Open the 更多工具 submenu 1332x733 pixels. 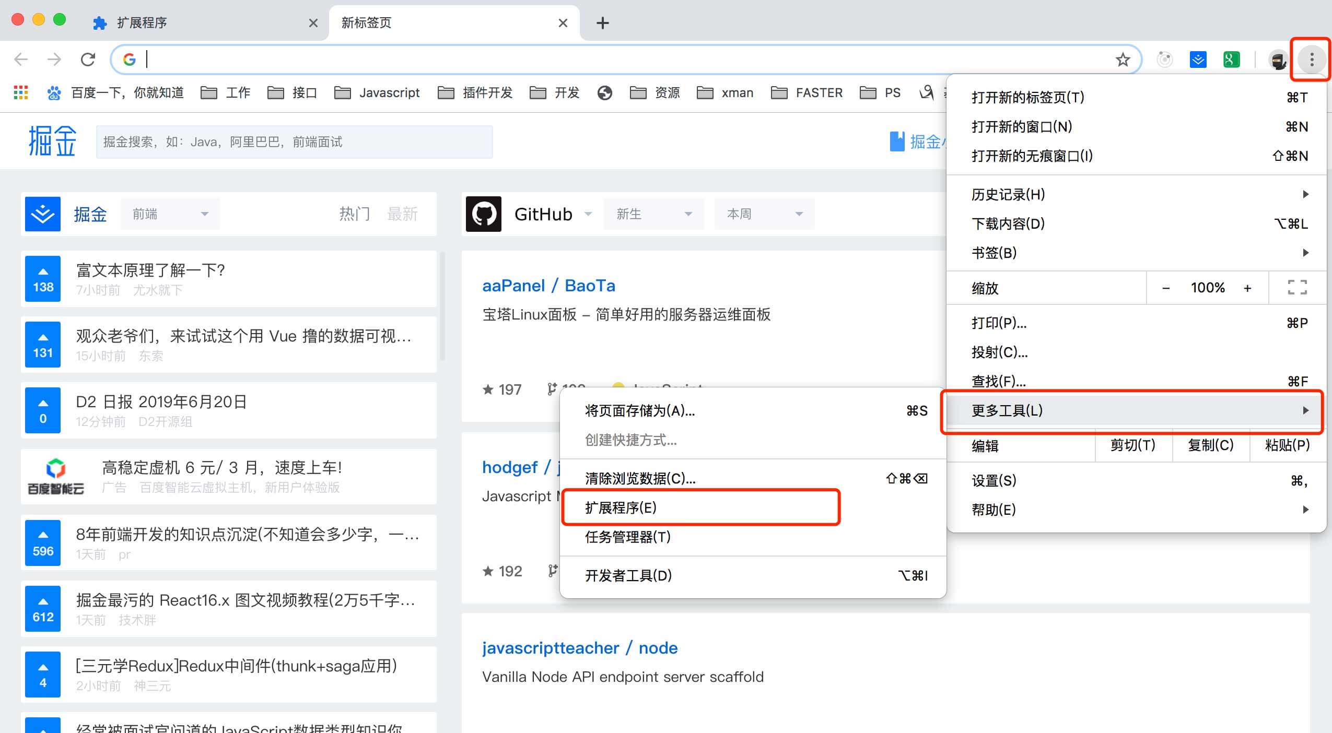(1137, 411)
